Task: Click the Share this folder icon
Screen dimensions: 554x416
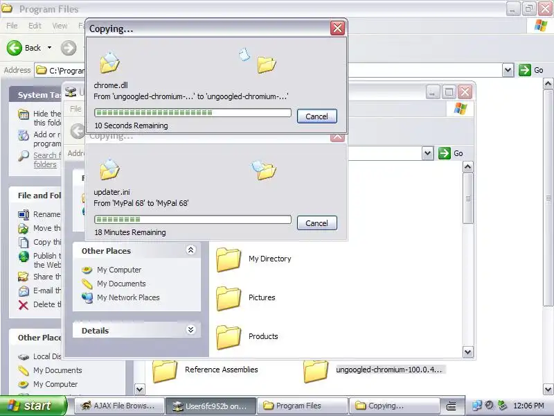Action: pos(24,277)
